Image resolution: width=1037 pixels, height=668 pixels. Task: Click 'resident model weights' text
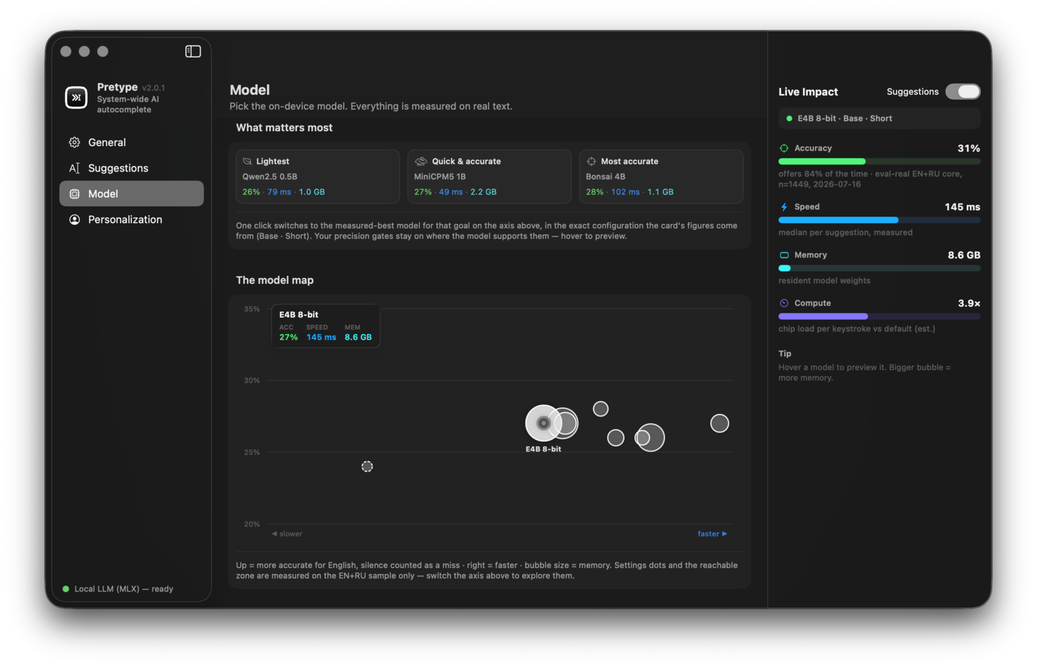pyautogui.click(x=824, y=281)
